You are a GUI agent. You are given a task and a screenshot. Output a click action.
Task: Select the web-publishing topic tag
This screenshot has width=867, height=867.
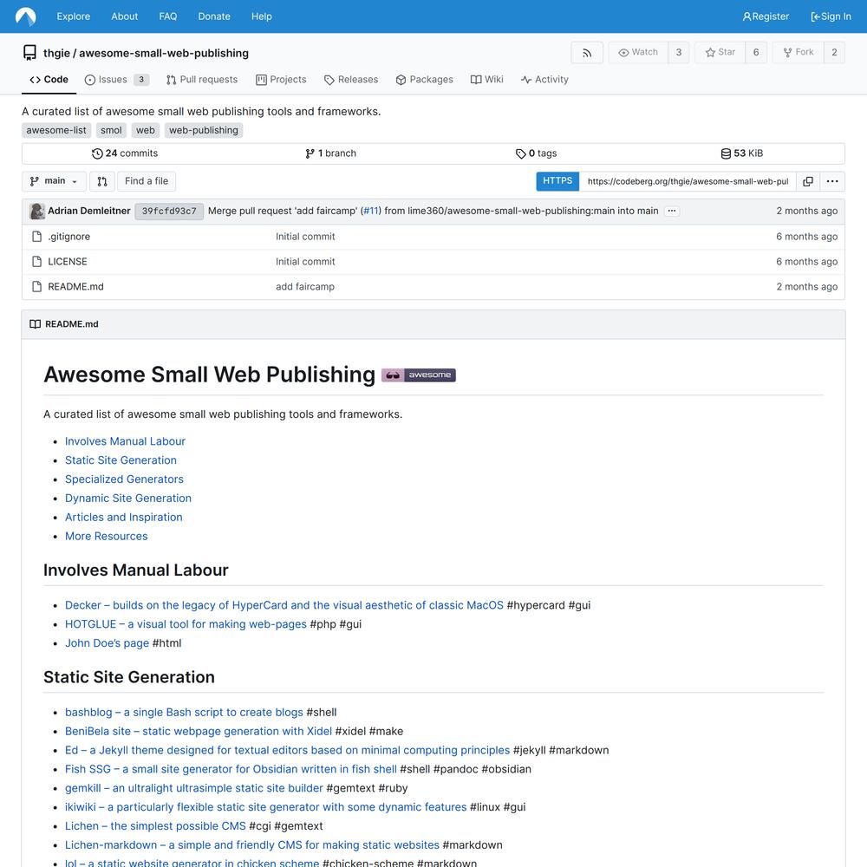tap(204, 131)
